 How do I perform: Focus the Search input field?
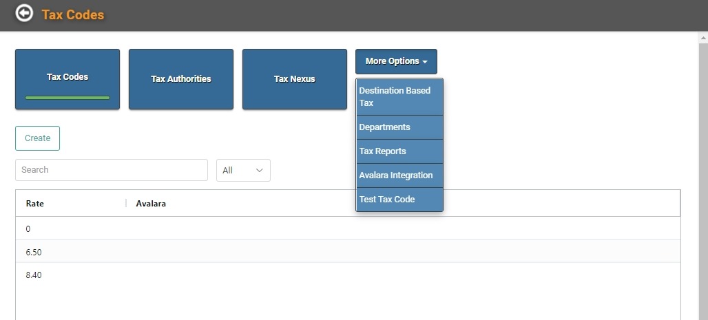tap(112, 170)
